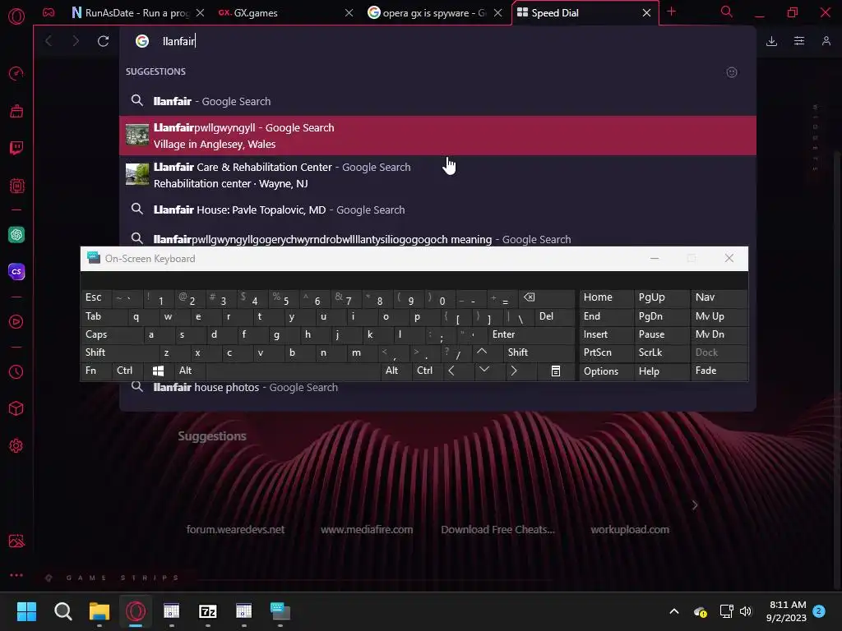Toggle left Alt key on On-Screen Keyboard
Screen dimensions: 842x631
(x=190, y=371)
